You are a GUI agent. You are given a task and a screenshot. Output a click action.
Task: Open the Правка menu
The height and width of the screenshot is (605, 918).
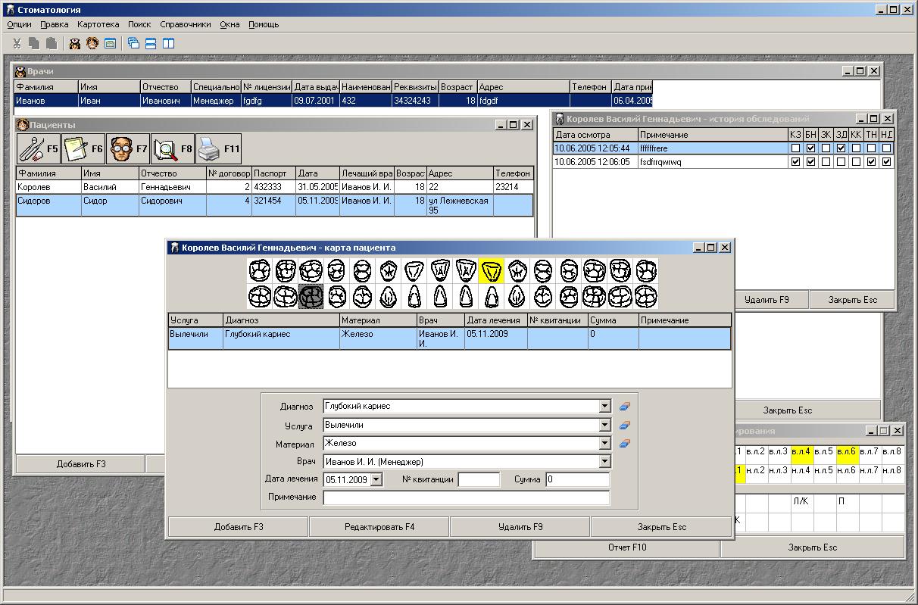pos(55,24)
